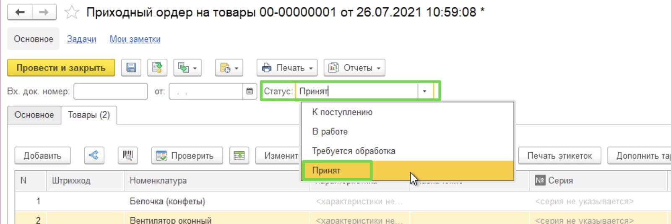Viewport: 671px width, 224px height.
Task: Click the green table icon after Проверить
Action: (x=239, y=155)
